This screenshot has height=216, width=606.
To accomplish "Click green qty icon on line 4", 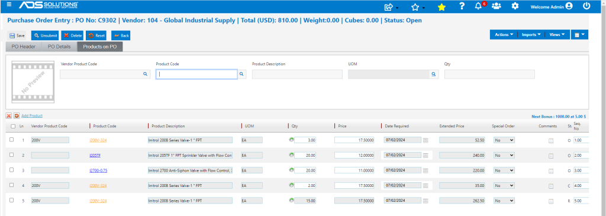I will coord(291,185).
